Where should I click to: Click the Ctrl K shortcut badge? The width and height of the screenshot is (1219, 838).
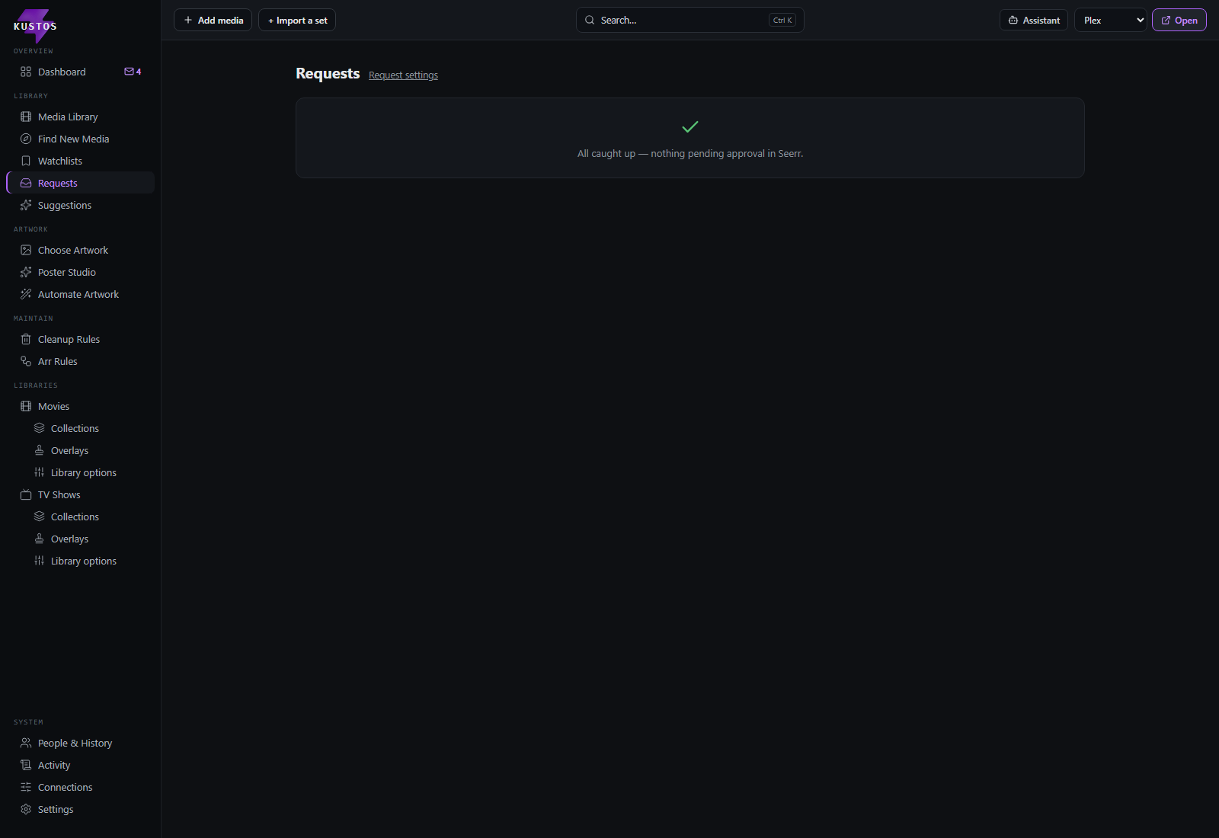point(782,21)
